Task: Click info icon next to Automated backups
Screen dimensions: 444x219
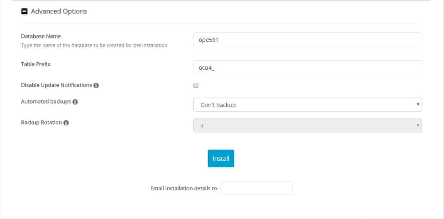Action: (x=75, y=102)
